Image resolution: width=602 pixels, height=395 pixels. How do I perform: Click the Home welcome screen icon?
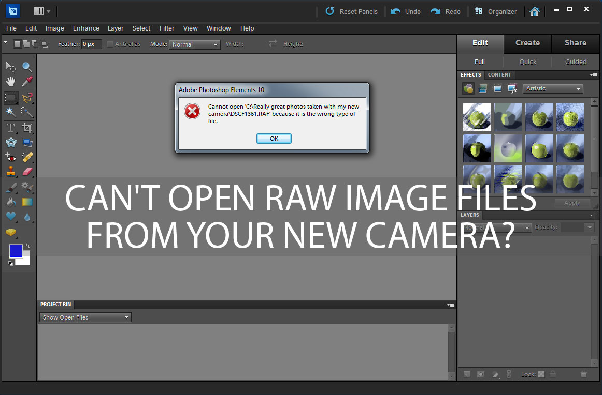pyautogui.click(x=535, y=11)
